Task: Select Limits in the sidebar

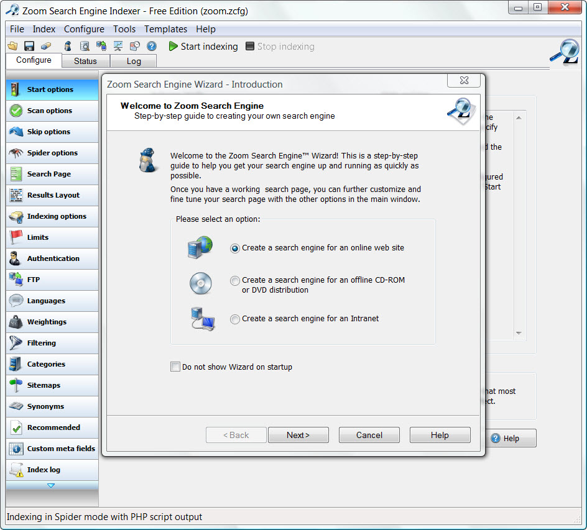Action: 52,237
